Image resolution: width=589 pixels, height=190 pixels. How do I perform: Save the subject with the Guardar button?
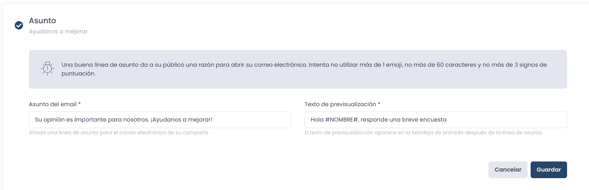(x=549, y=170)
